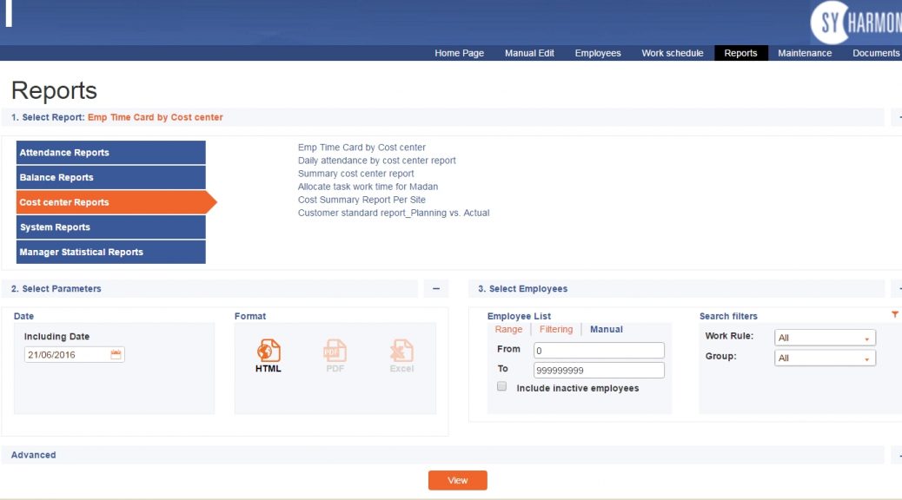Screen dimensions: 902x500
Task: Open Summary cost center report
Action: [x=355, y=174]
